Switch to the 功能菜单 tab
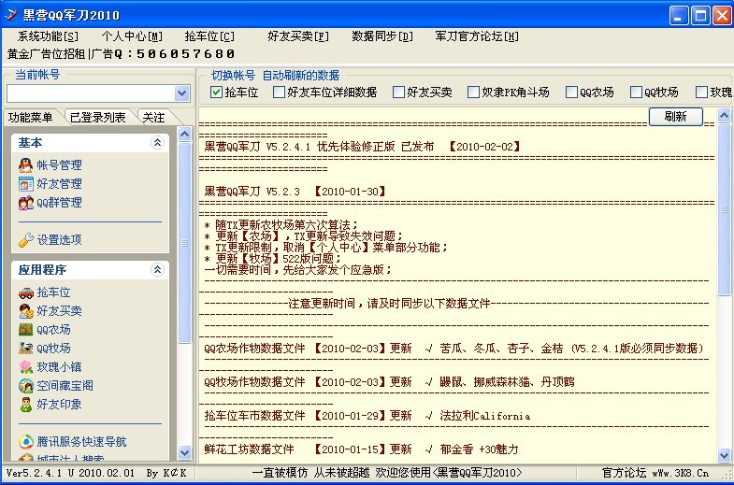This screenshot has width=734, height=485. [x=31, y=118]
